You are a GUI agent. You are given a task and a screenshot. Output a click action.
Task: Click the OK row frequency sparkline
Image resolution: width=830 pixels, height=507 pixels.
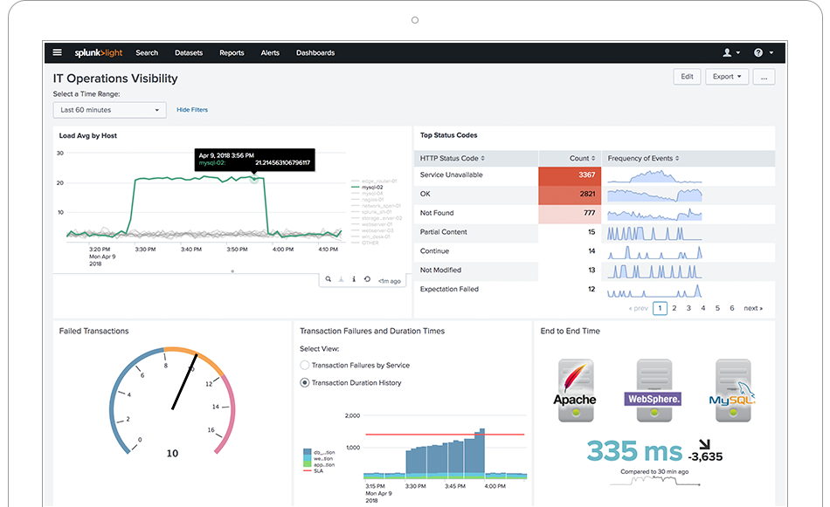654,195
